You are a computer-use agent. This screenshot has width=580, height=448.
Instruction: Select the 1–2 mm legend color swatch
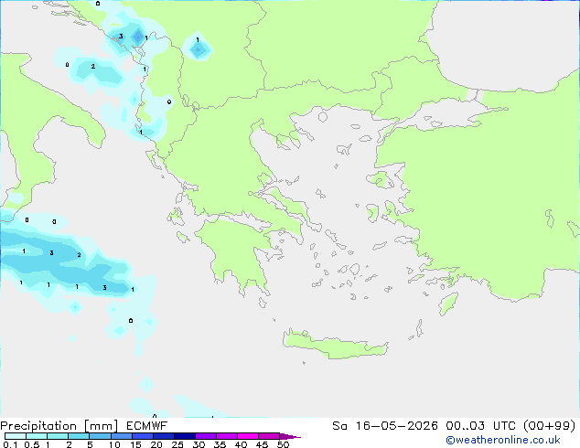58,436
